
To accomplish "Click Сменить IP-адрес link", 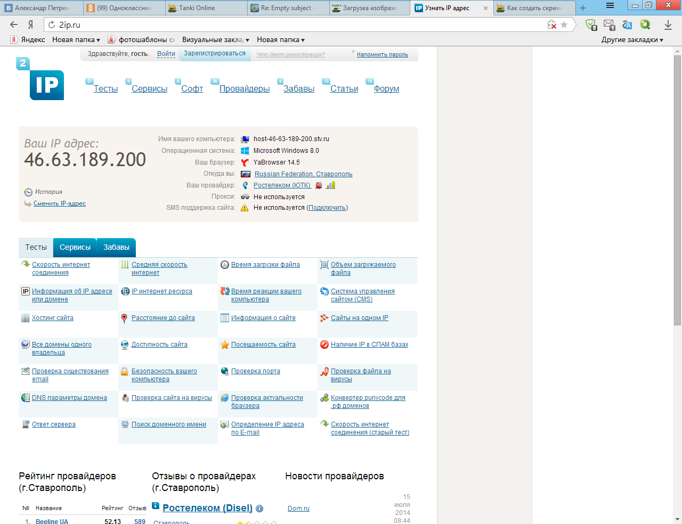I will tap(60, 203).
